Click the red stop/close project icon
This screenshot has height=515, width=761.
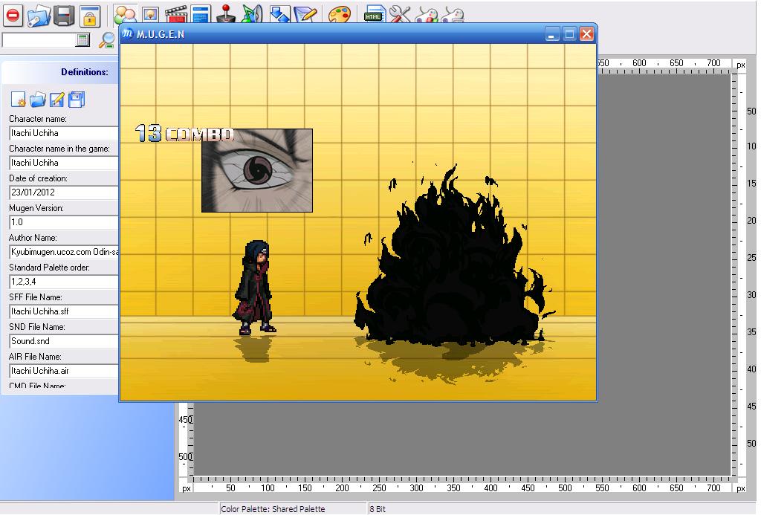(x=13, y=14)
